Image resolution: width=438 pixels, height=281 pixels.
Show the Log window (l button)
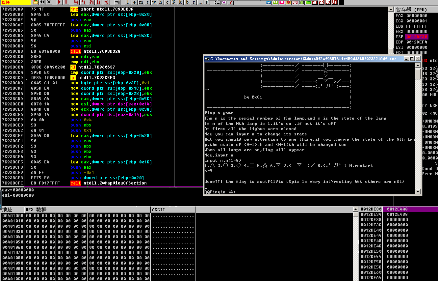128,2
